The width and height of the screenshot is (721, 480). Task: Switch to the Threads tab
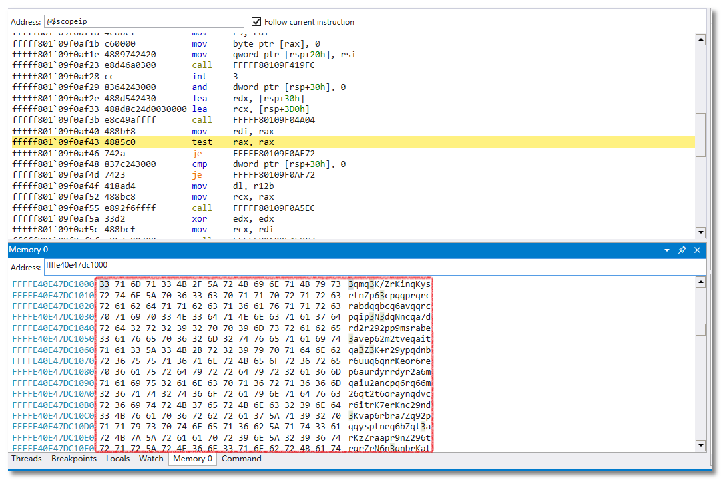[x=26, y=459]
